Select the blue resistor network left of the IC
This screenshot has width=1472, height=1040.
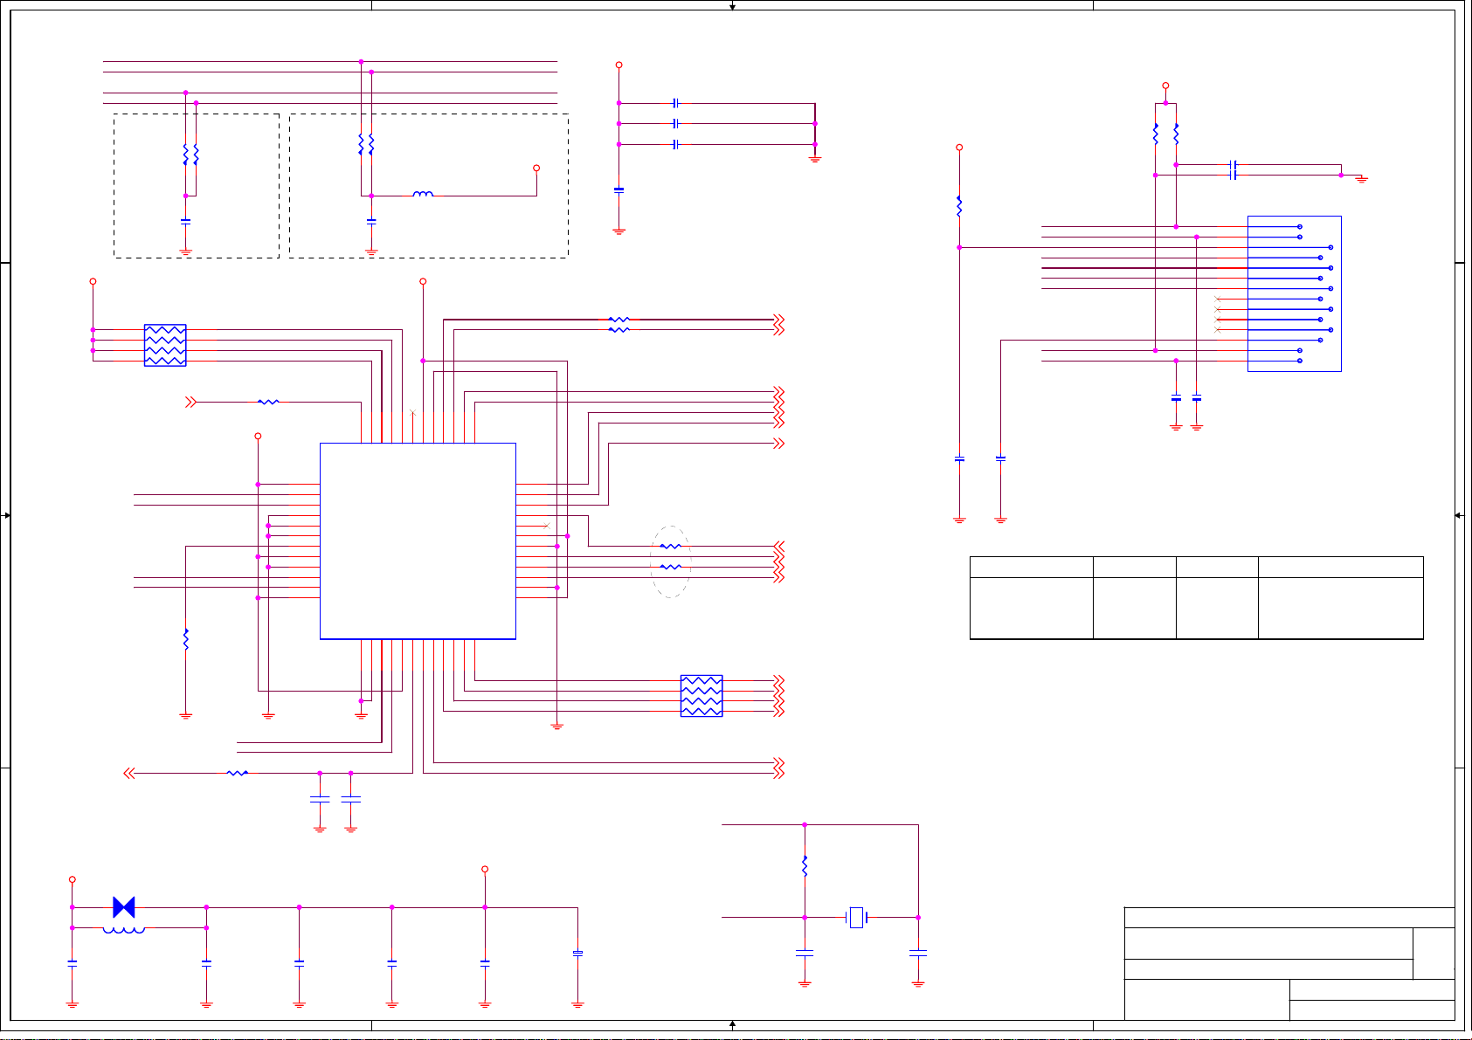(165, 345)
